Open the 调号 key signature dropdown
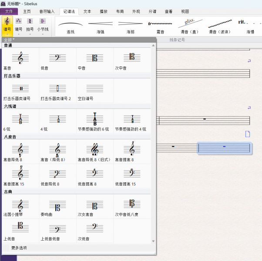 [x=19, y=26]
